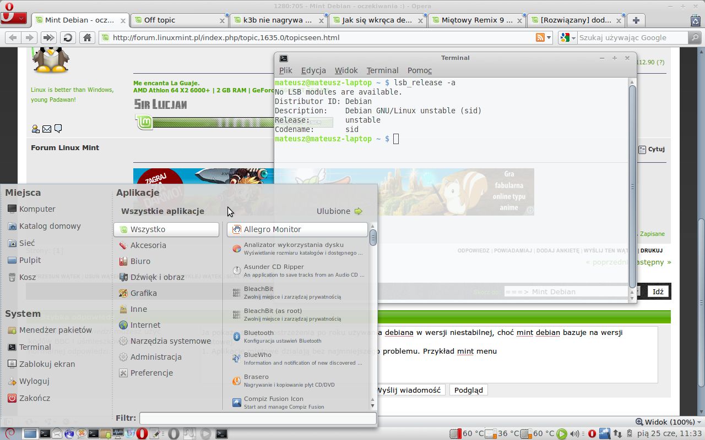Open the Pomoc menu in Terminal
Screen dimensions: 705x440
(x=420, y=70)
